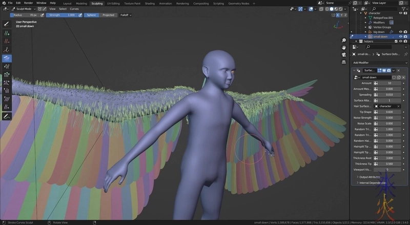The width and height of the screenshot is (410, 225).
Task: Select the Add curves brush
Action: 7,32
